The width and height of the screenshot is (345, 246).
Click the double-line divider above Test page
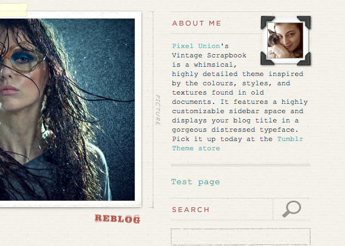click(241, 165)
